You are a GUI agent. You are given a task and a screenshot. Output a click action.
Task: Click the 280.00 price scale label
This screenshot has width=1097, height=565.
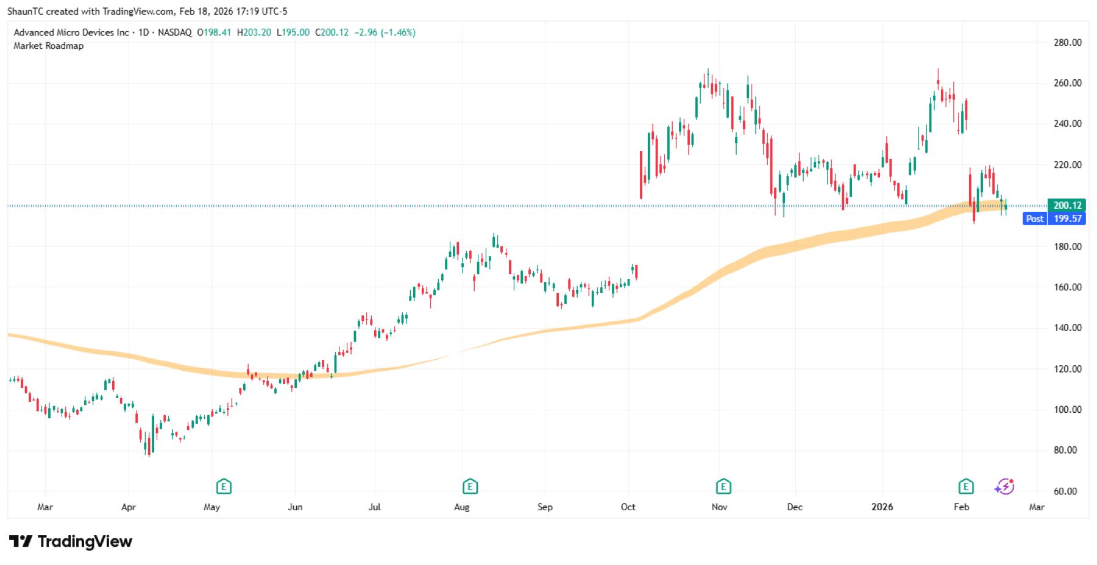tap(1067, 43)
